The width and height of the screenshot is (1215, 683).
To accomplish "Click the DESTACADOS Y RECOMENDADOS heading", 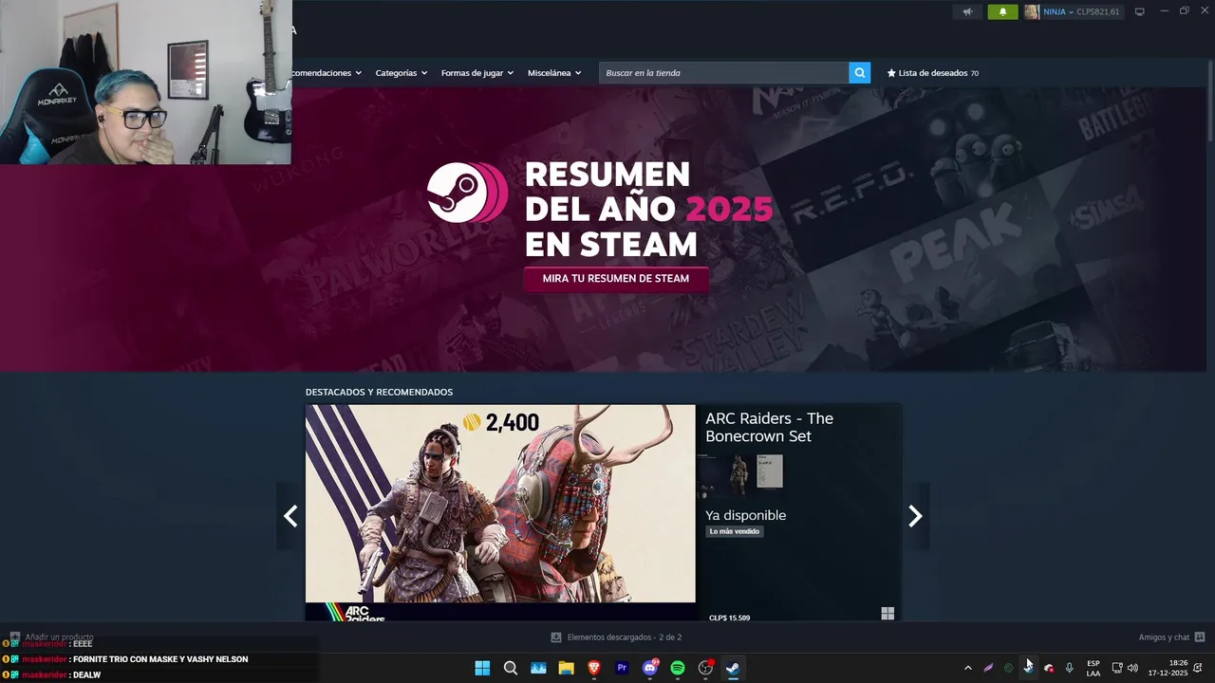I will tap(379, 392).
